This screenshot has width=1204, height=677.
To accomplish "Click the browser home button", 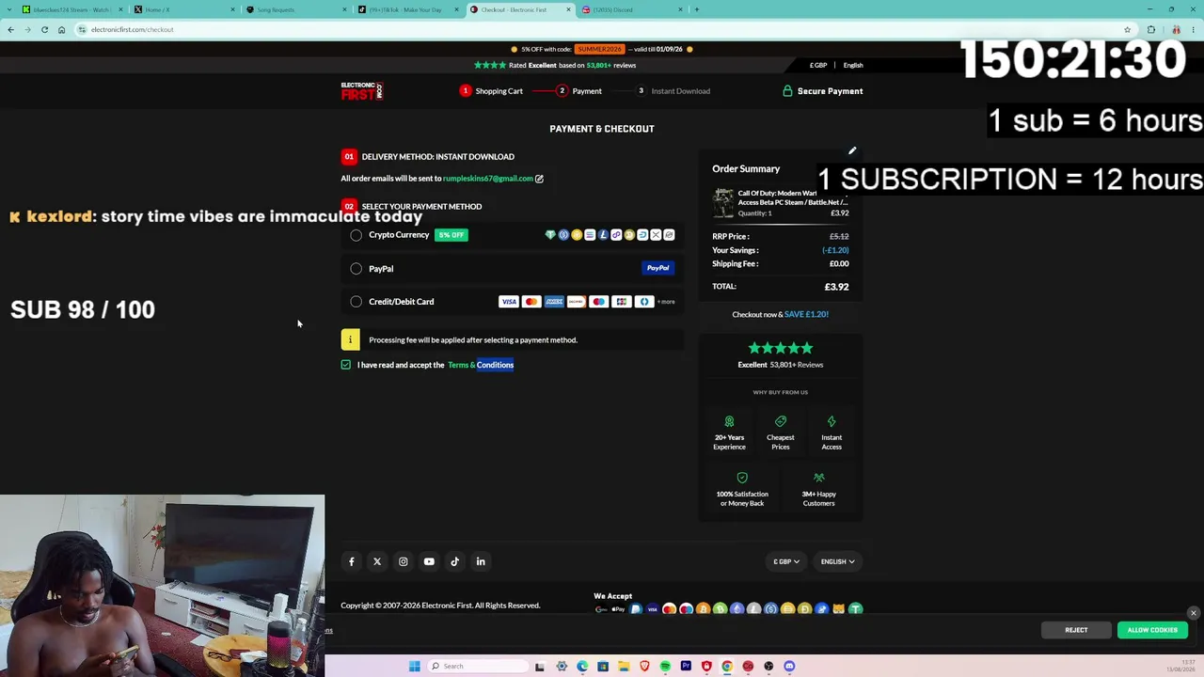I will [61, 29].
